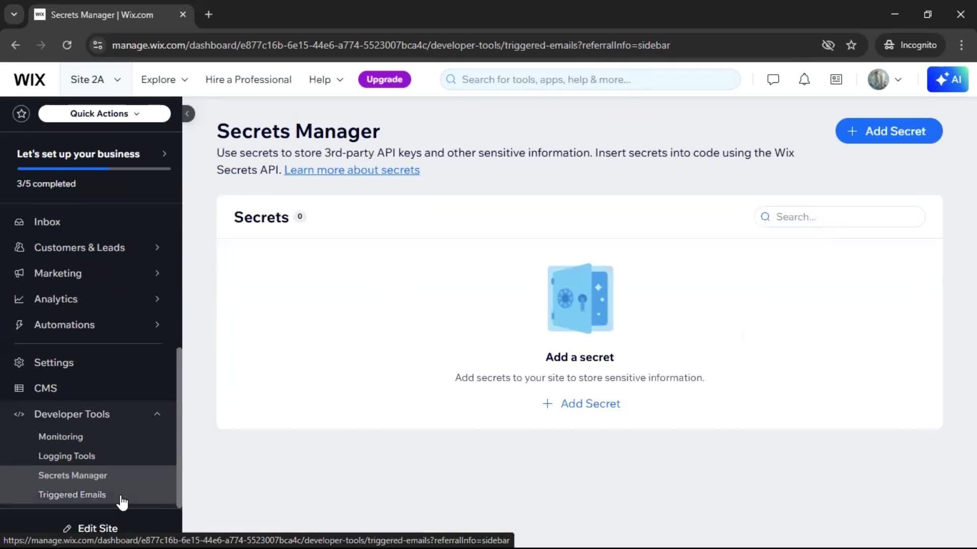Click the tracking protection eye icon

828,45
